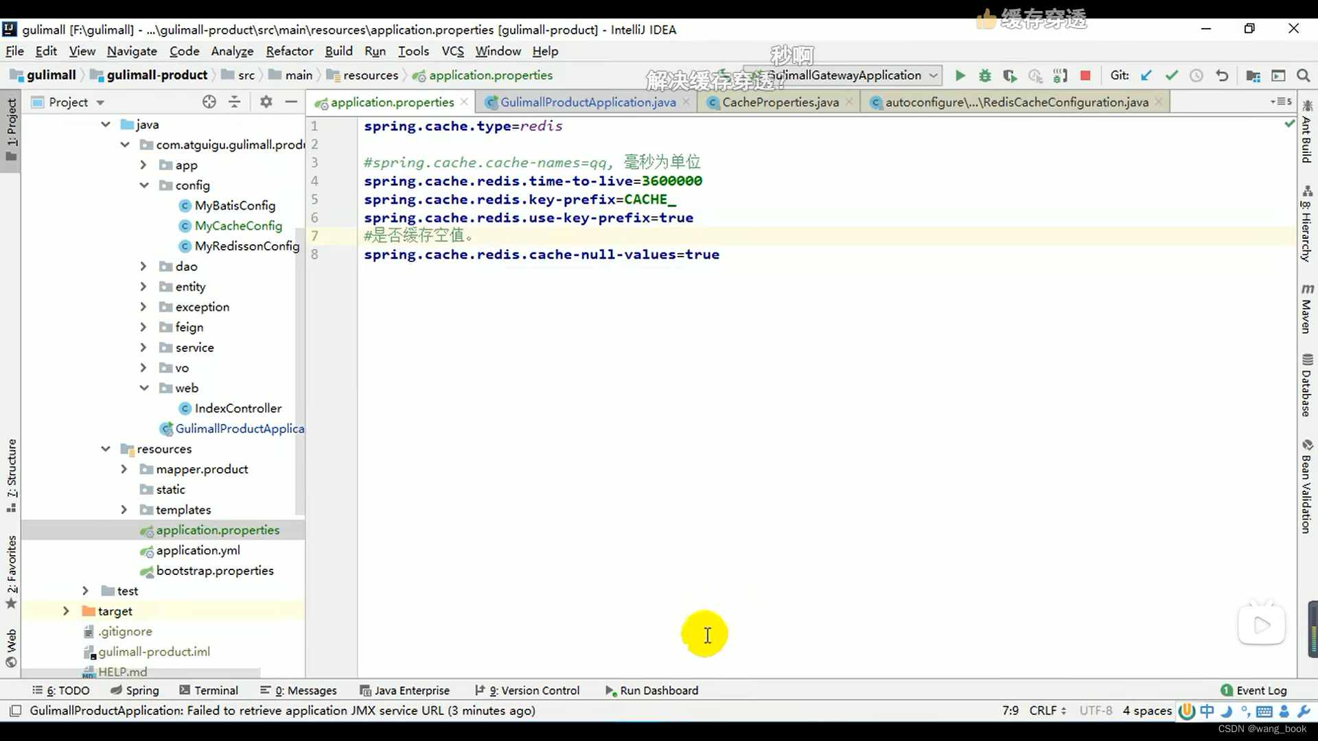Open the Terminal tool window
Viewport: 1318px width, 741px height.
point(209,690)
